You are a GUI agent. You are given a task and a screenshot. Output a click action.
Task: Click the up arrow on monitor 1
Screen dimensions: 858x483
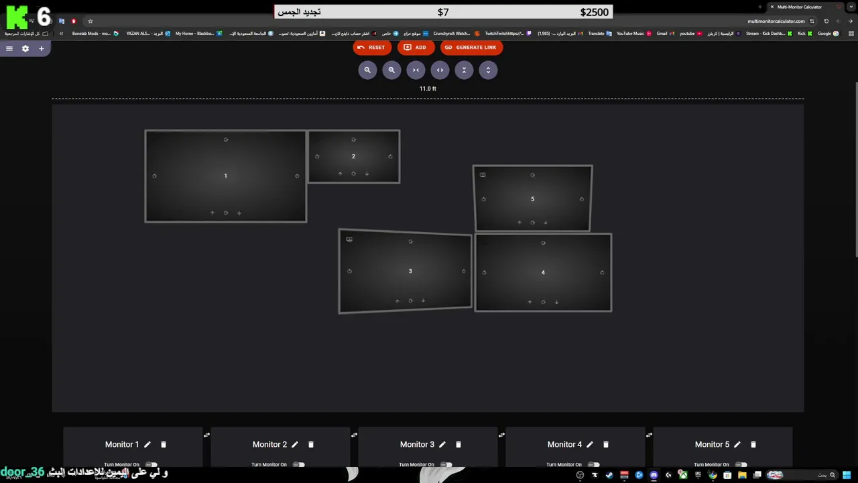[x=212, y=213]
